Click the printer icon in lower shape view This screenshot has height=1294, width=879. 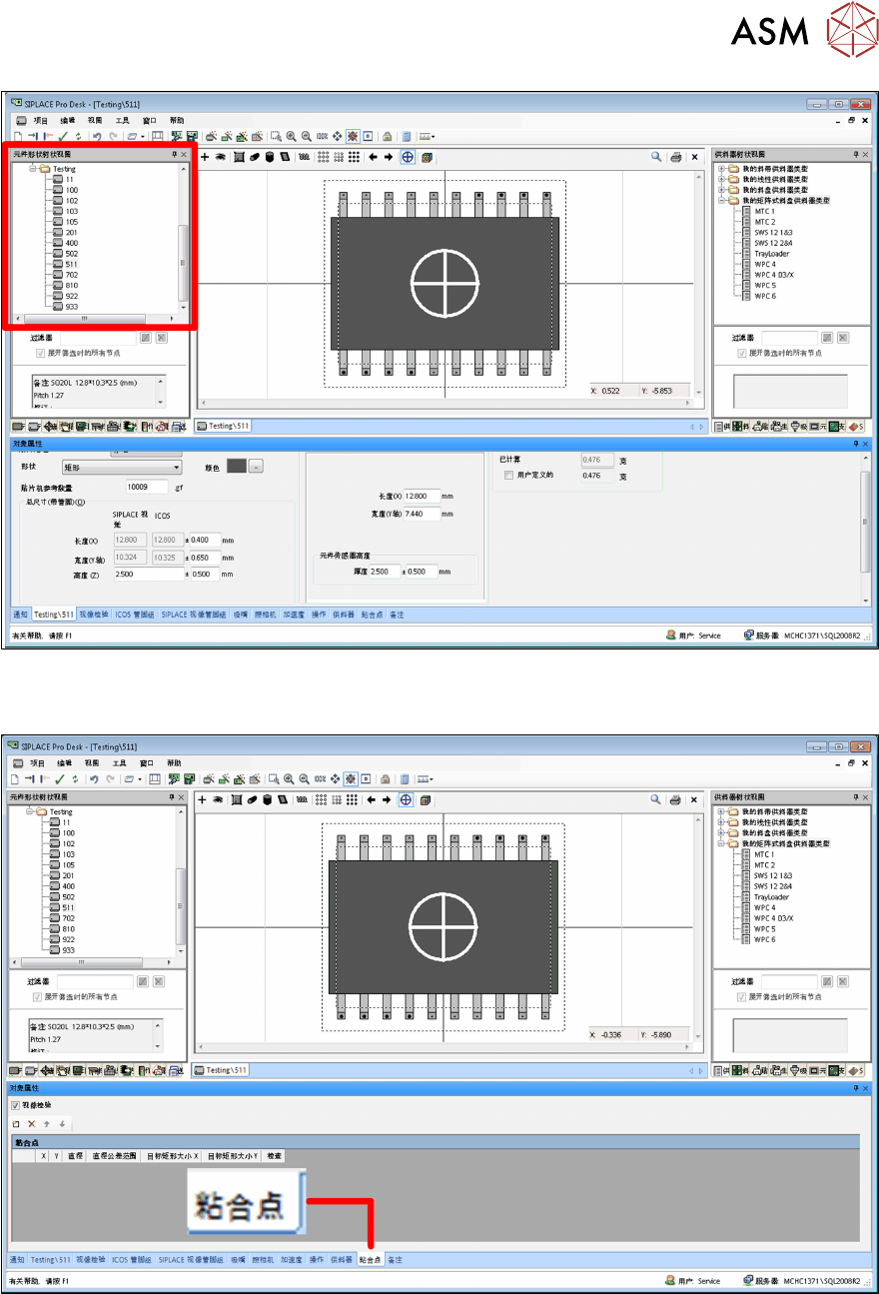(x=674, y=799)
